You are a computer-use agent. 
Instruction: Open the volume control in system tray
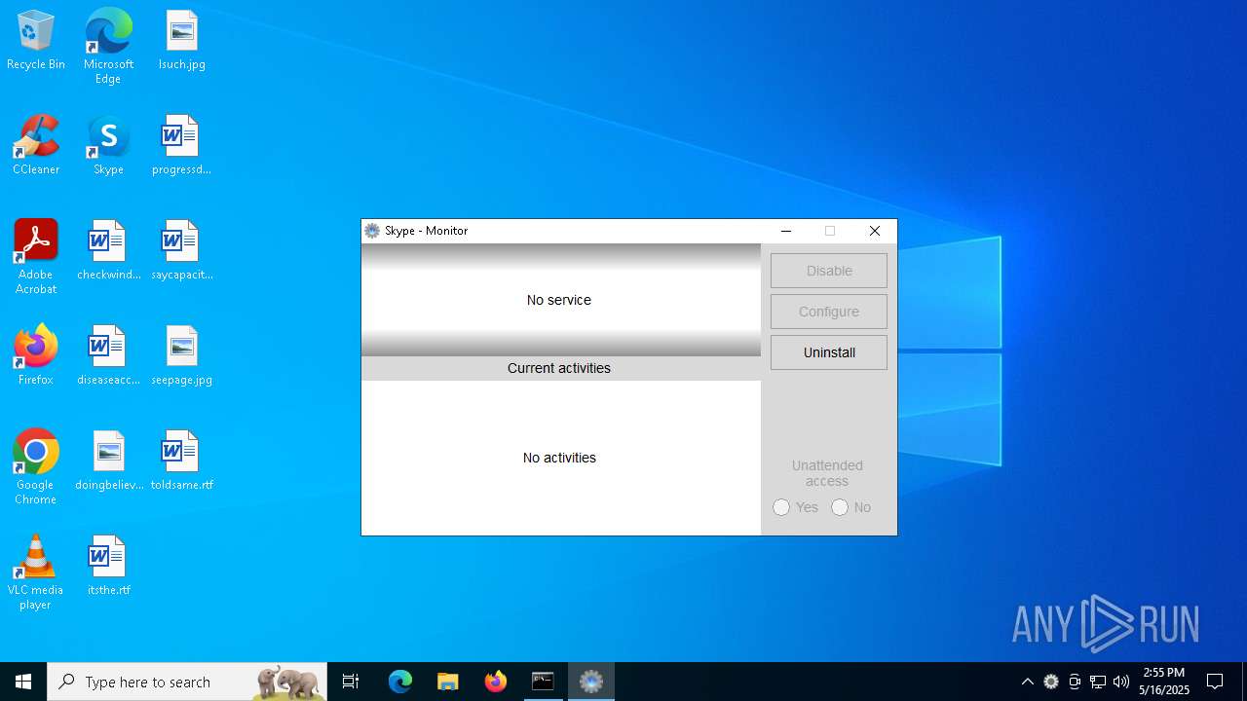pos(1121,682)
